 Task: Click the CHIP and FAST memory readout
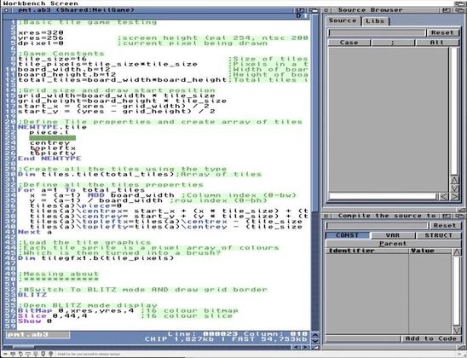(226, 339)
